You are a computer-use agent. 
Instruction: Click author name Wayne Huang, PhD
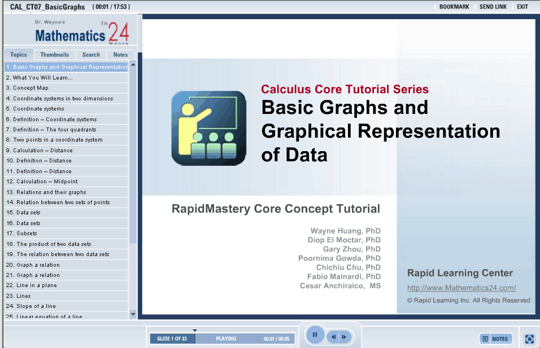[346, 231]
